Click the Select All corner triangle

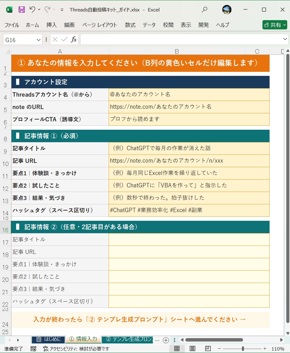[x=8, y=51]
